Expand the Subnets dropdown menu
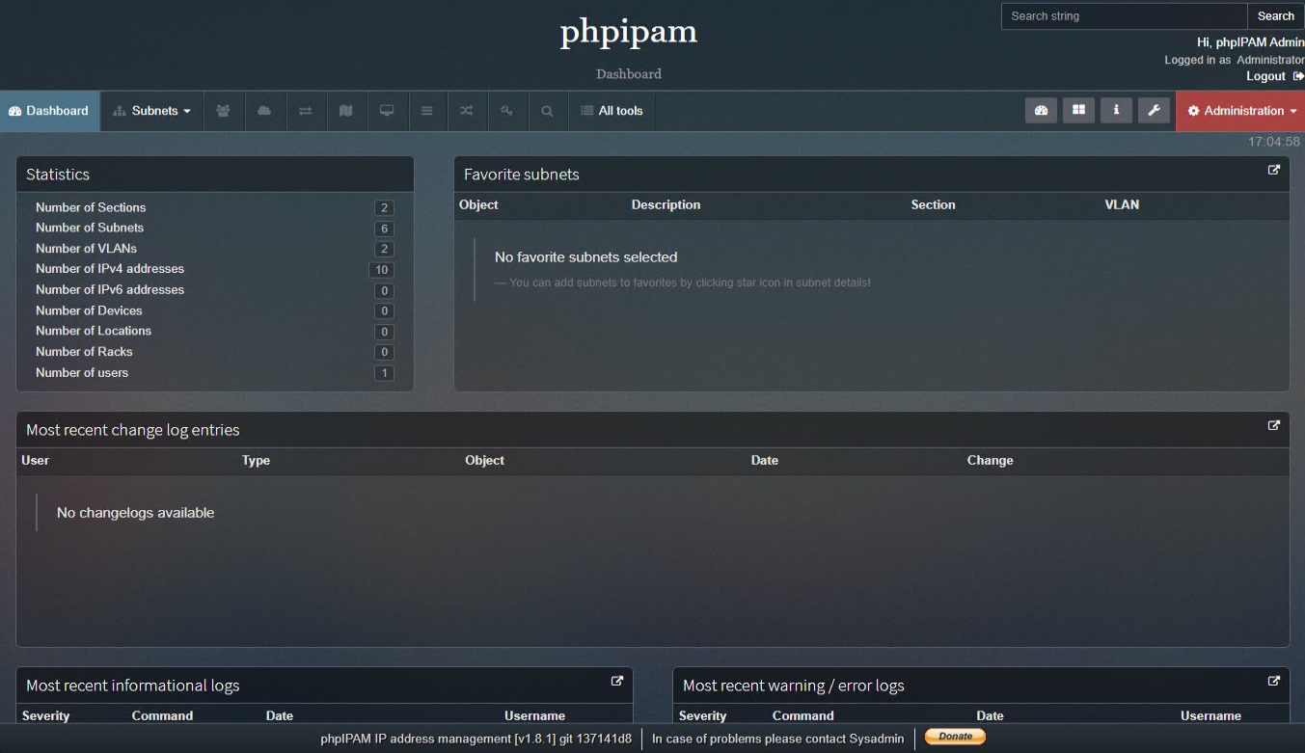This screenshot has width=1305, height=753. click(151, 111)
